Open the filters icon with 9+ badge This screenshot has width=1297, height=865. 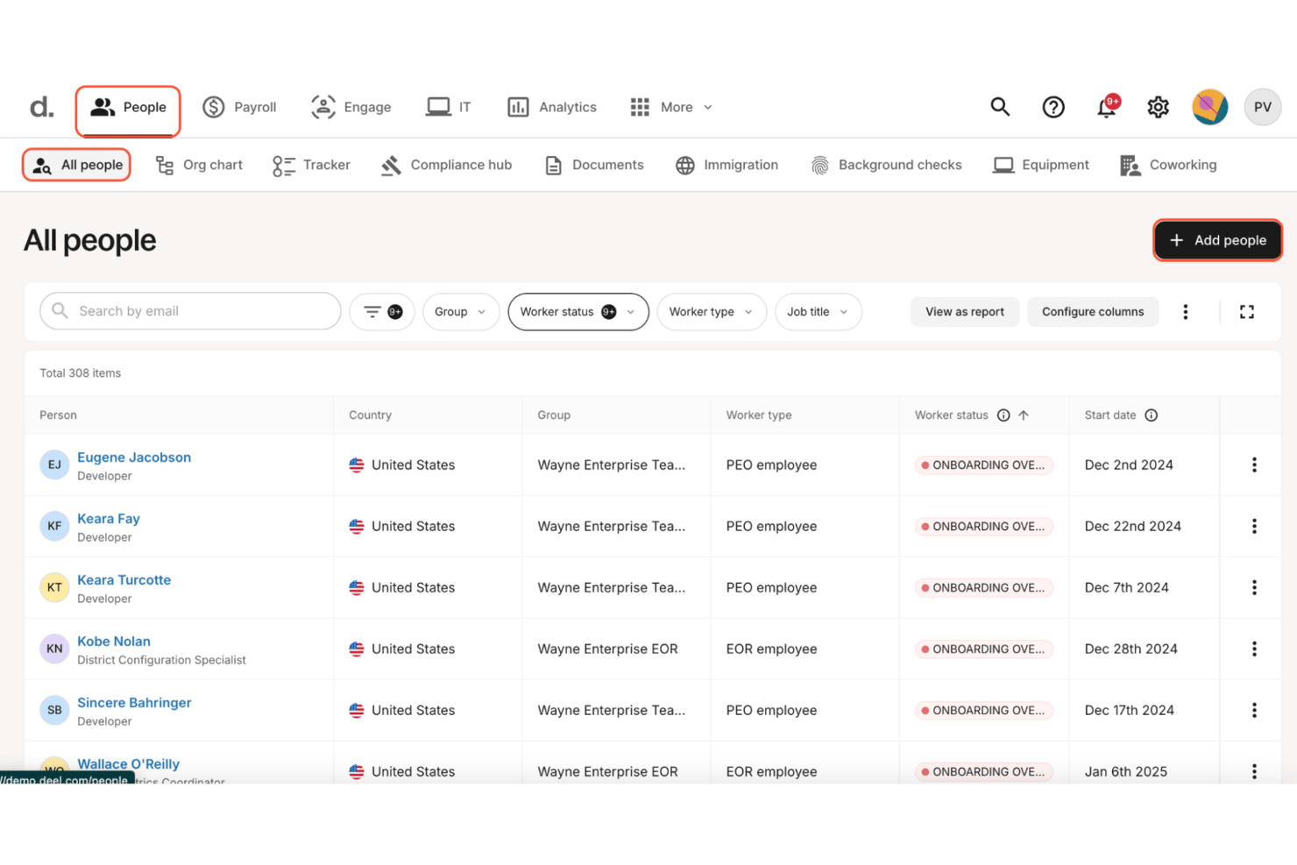[x=382, y=312]
